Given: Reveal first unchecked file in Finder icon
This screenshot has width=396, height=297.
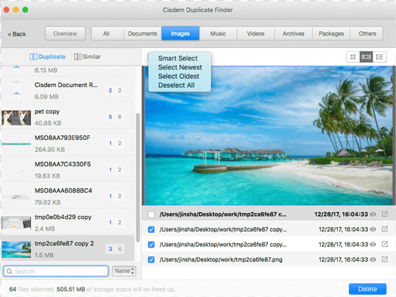Looking at the screenshot, I should click(x=385, y=214).
